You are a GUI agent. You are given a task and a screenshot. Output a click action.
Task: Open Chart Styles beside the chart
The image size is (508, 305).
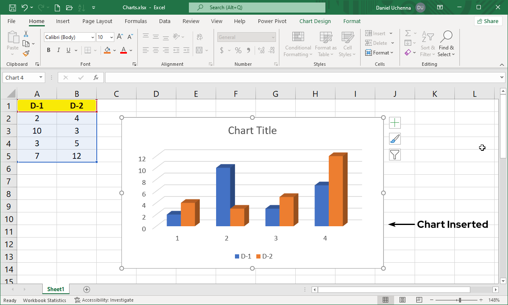click(x=394, y=139)
